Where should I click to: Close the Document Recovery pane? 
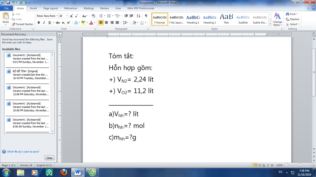(49, 158)
